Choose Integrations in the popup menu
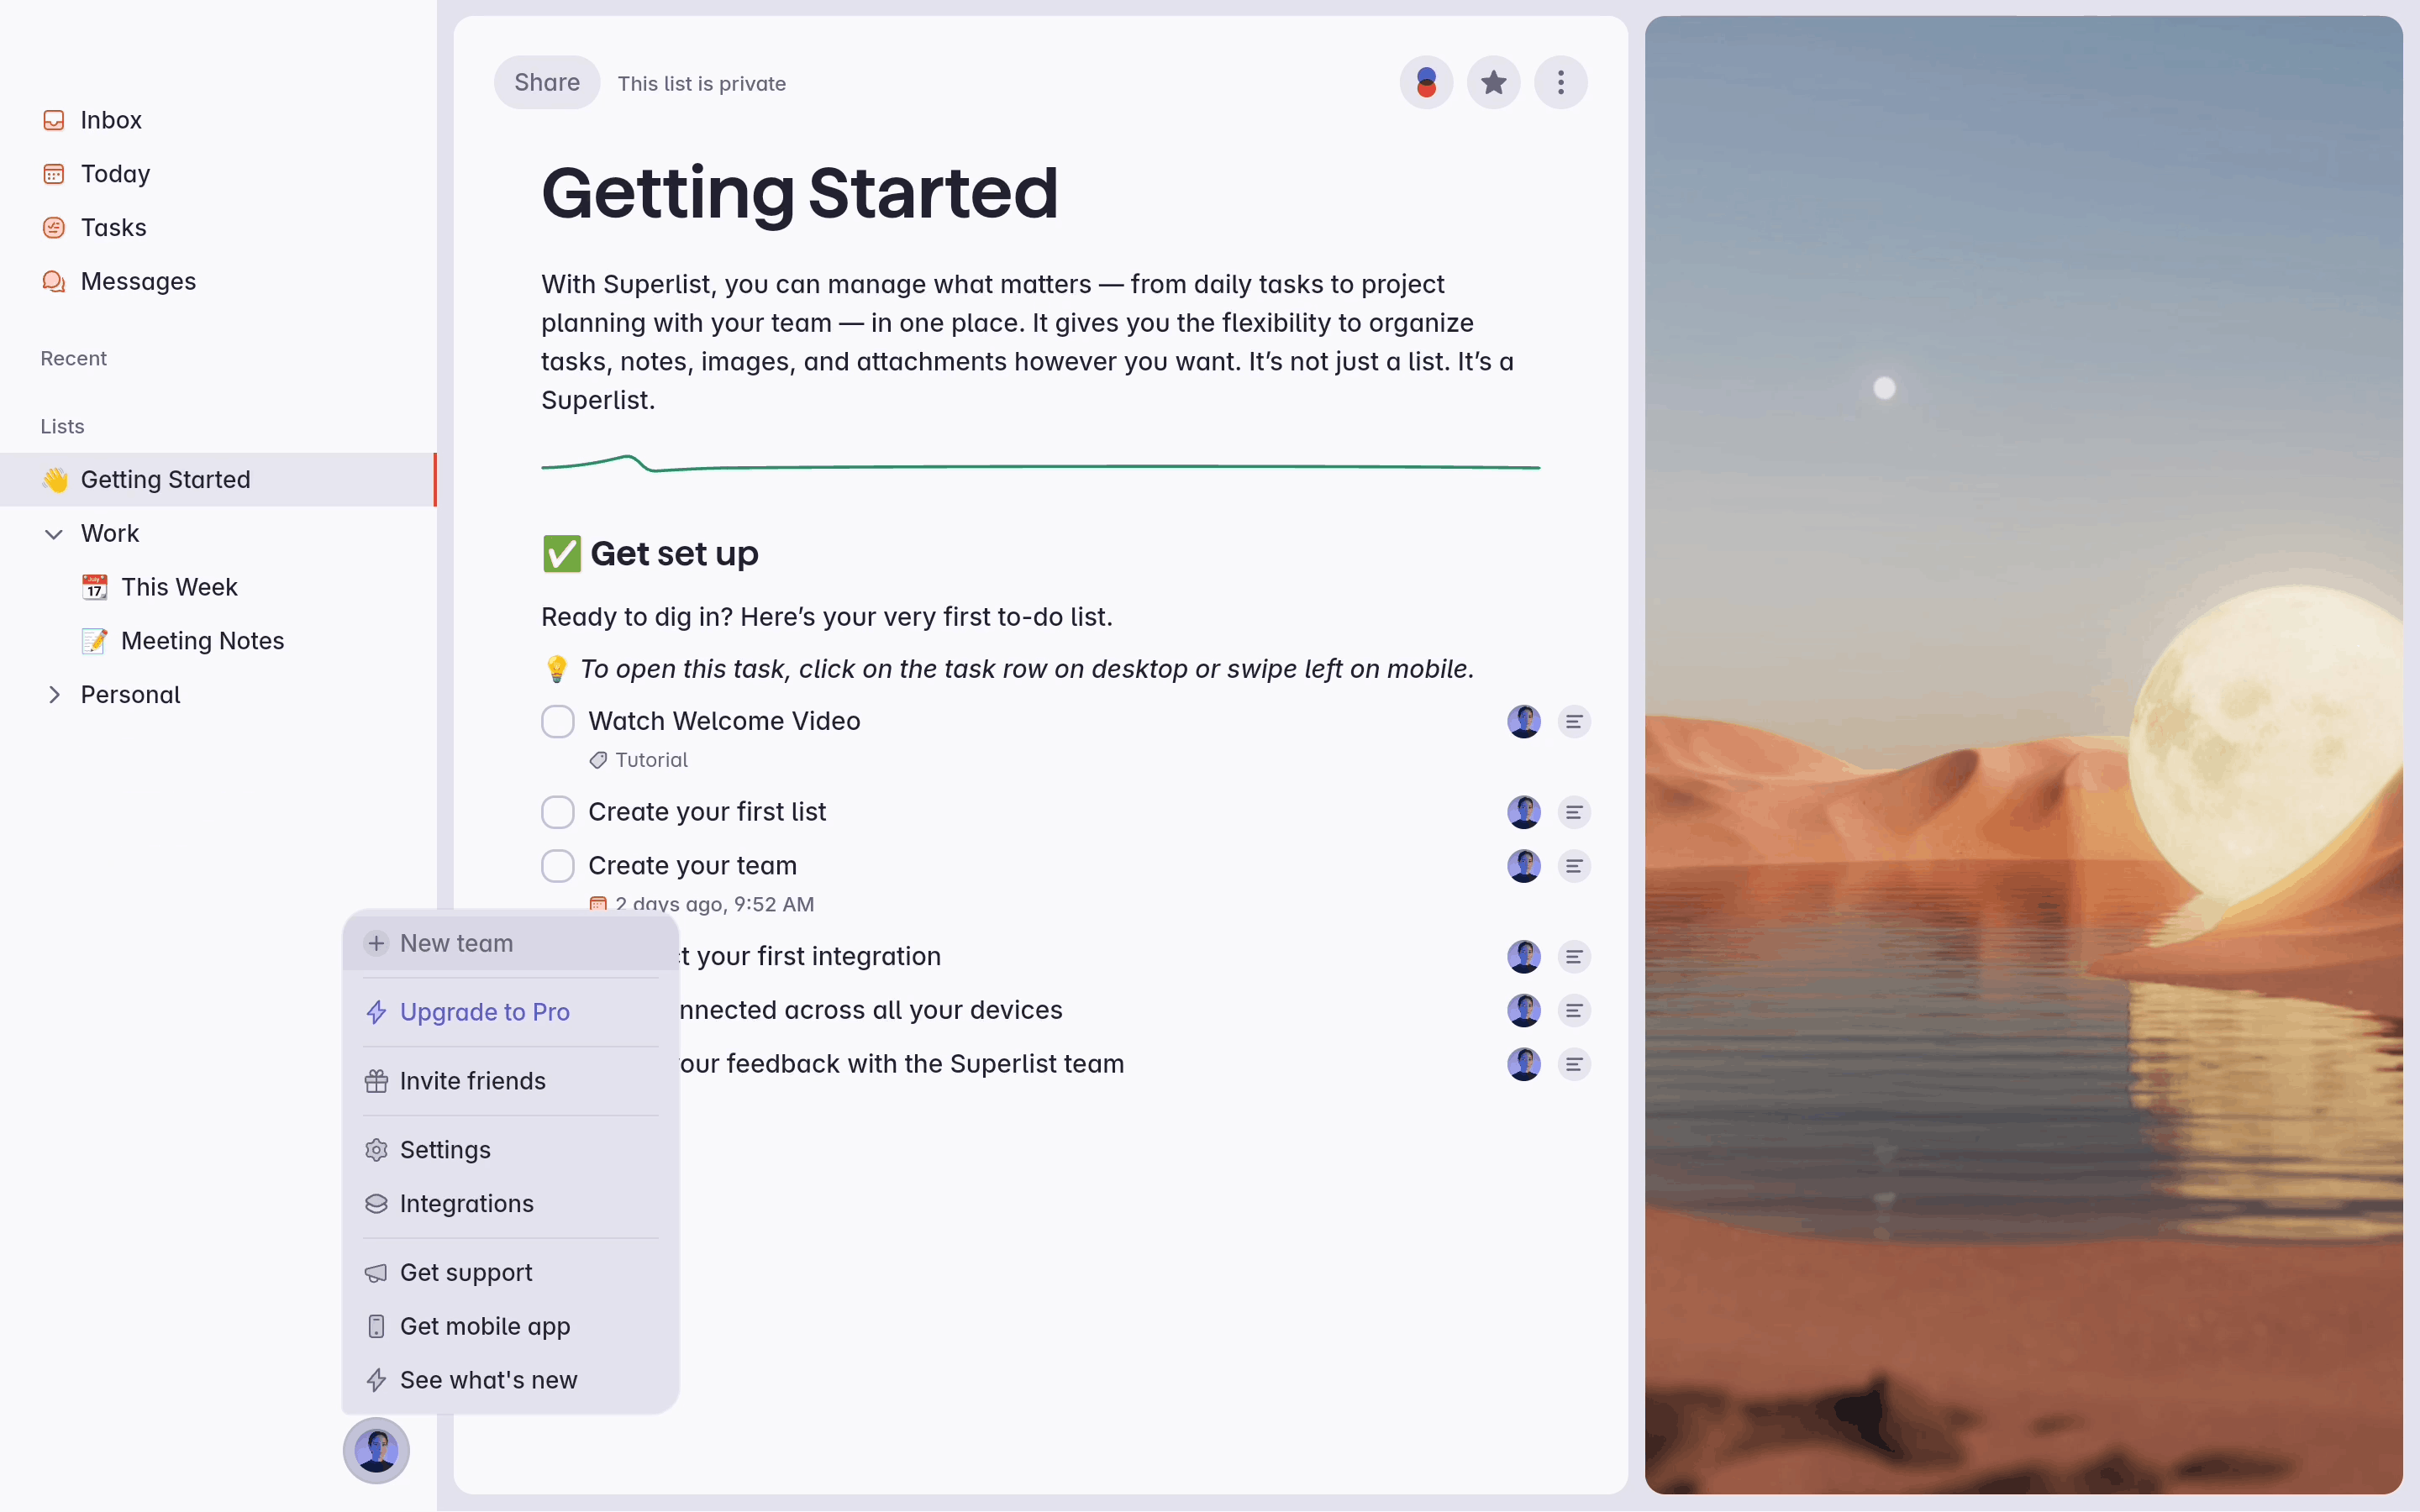 click(466, 1204)
